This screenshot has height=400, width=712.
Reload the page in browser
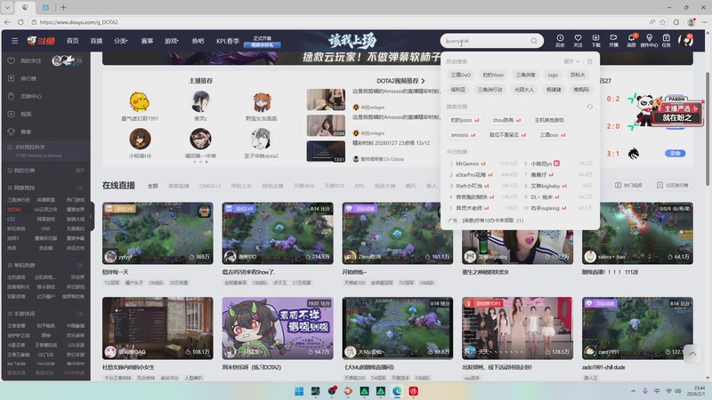click(20, 21)
